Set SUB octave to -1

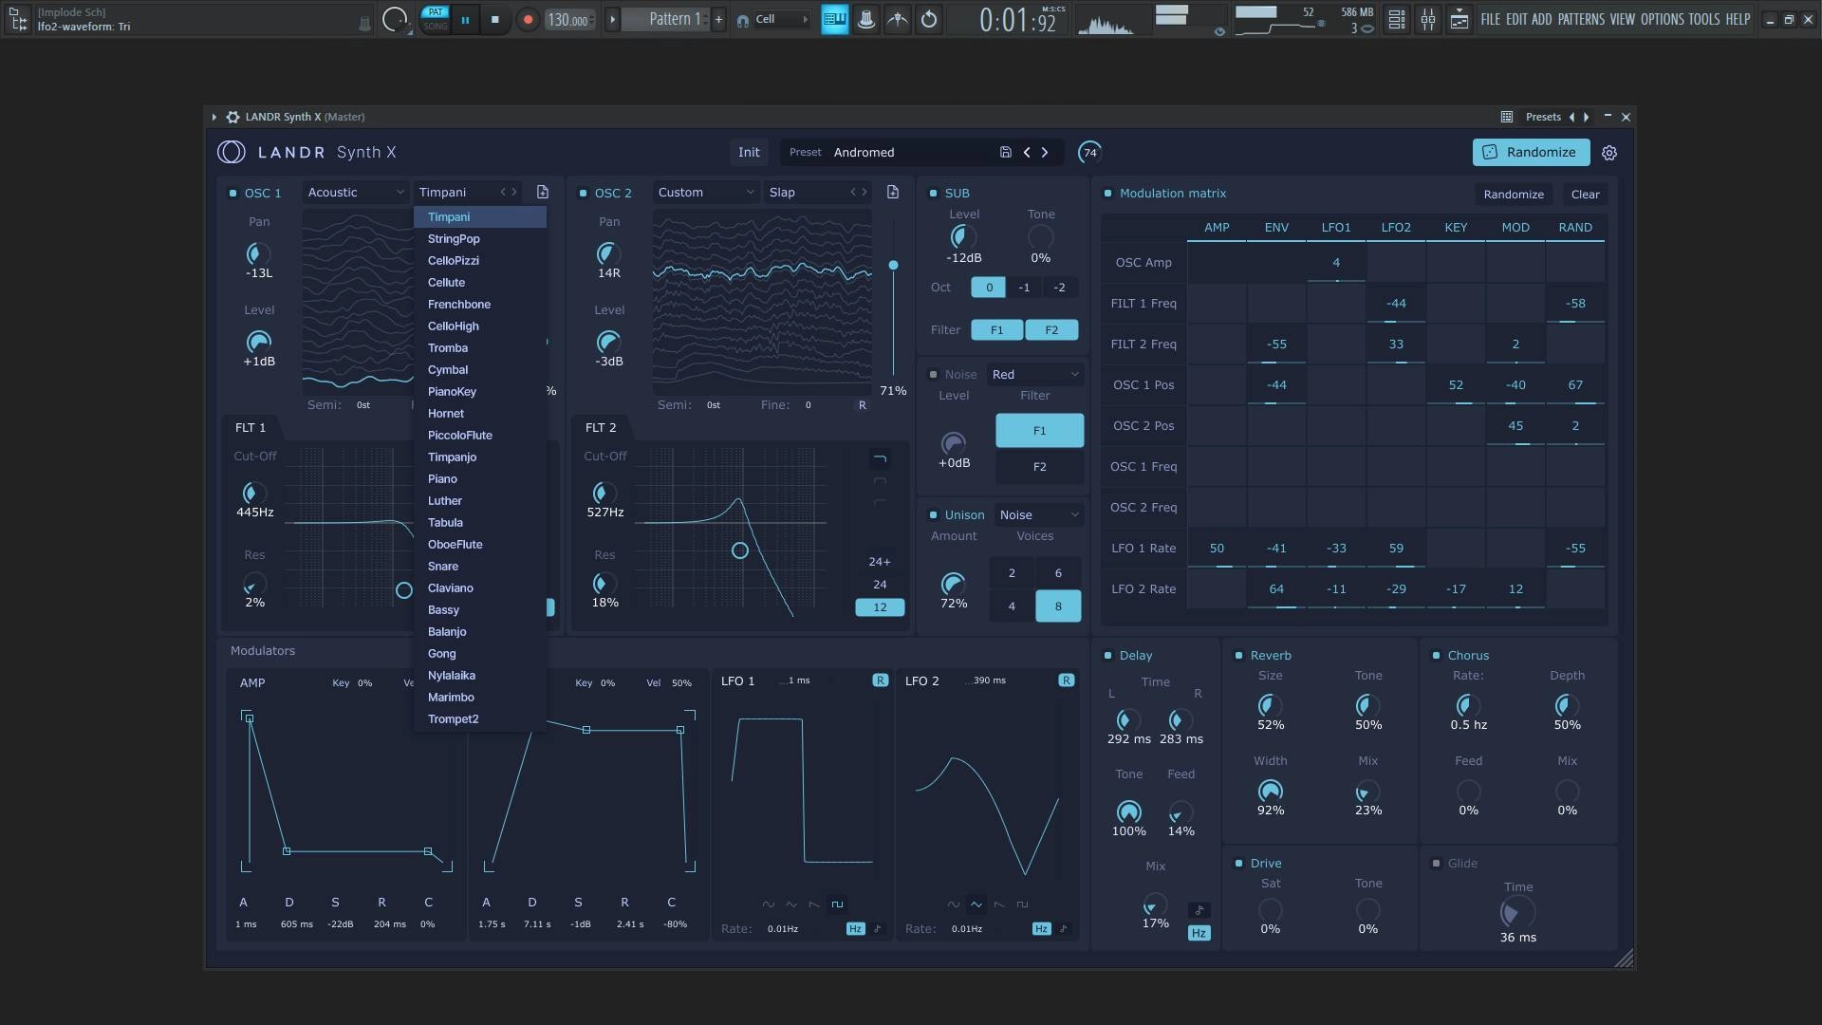1024,288
